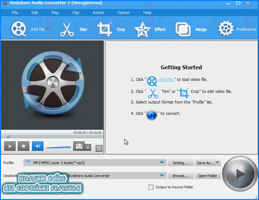This screenshot has width=259, height=200.
Task: Click the scissors icon in Getting Started step 2
Action: click(153, 93)
